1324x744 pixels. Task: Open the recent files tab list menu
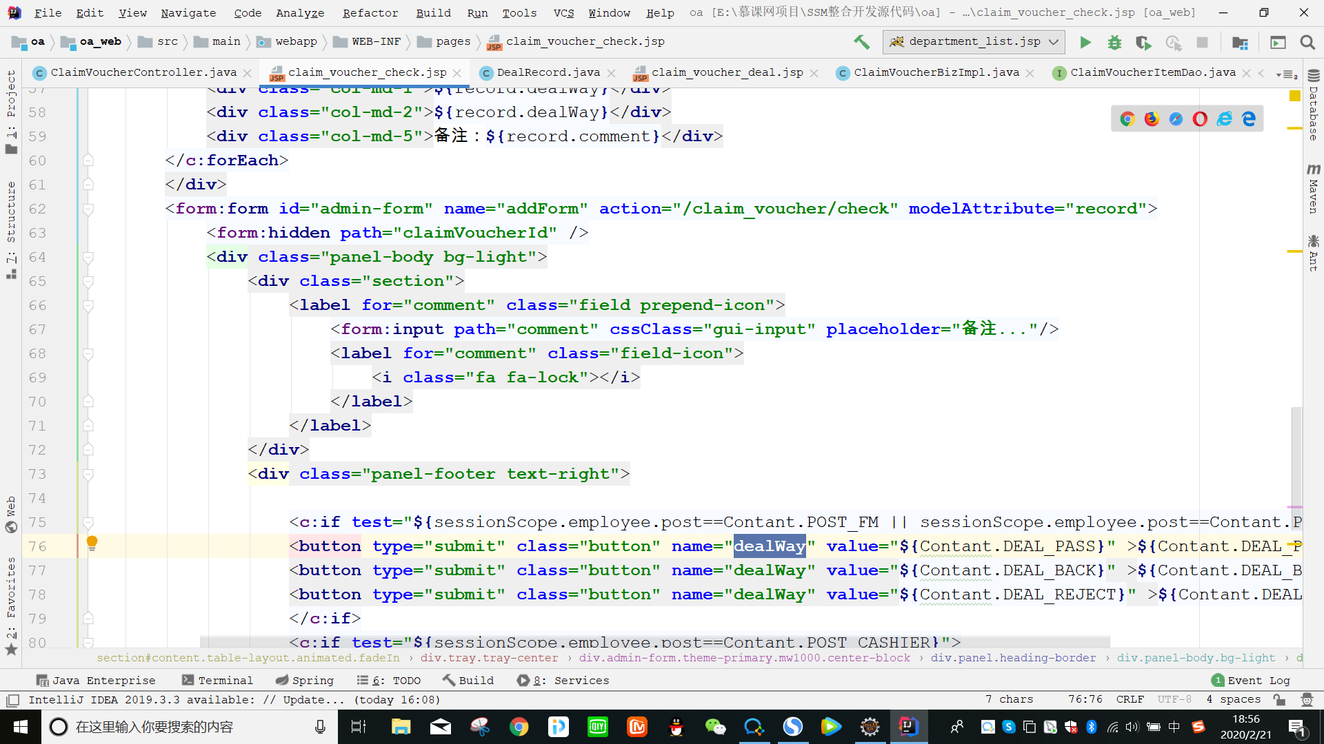point(1287,74)
